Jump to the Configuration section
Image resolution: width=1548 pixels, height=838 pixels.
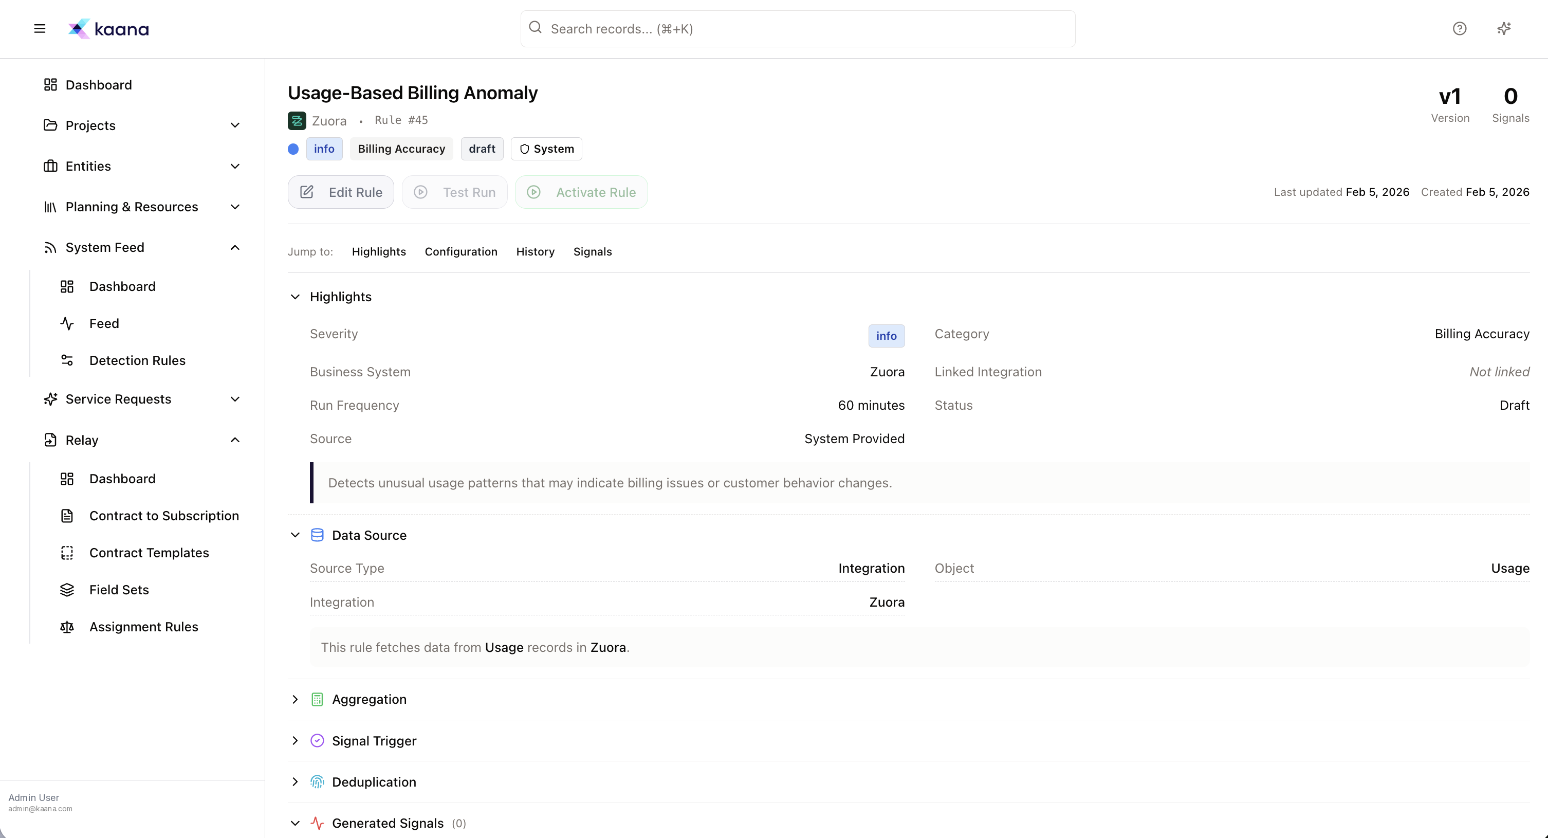461,251
